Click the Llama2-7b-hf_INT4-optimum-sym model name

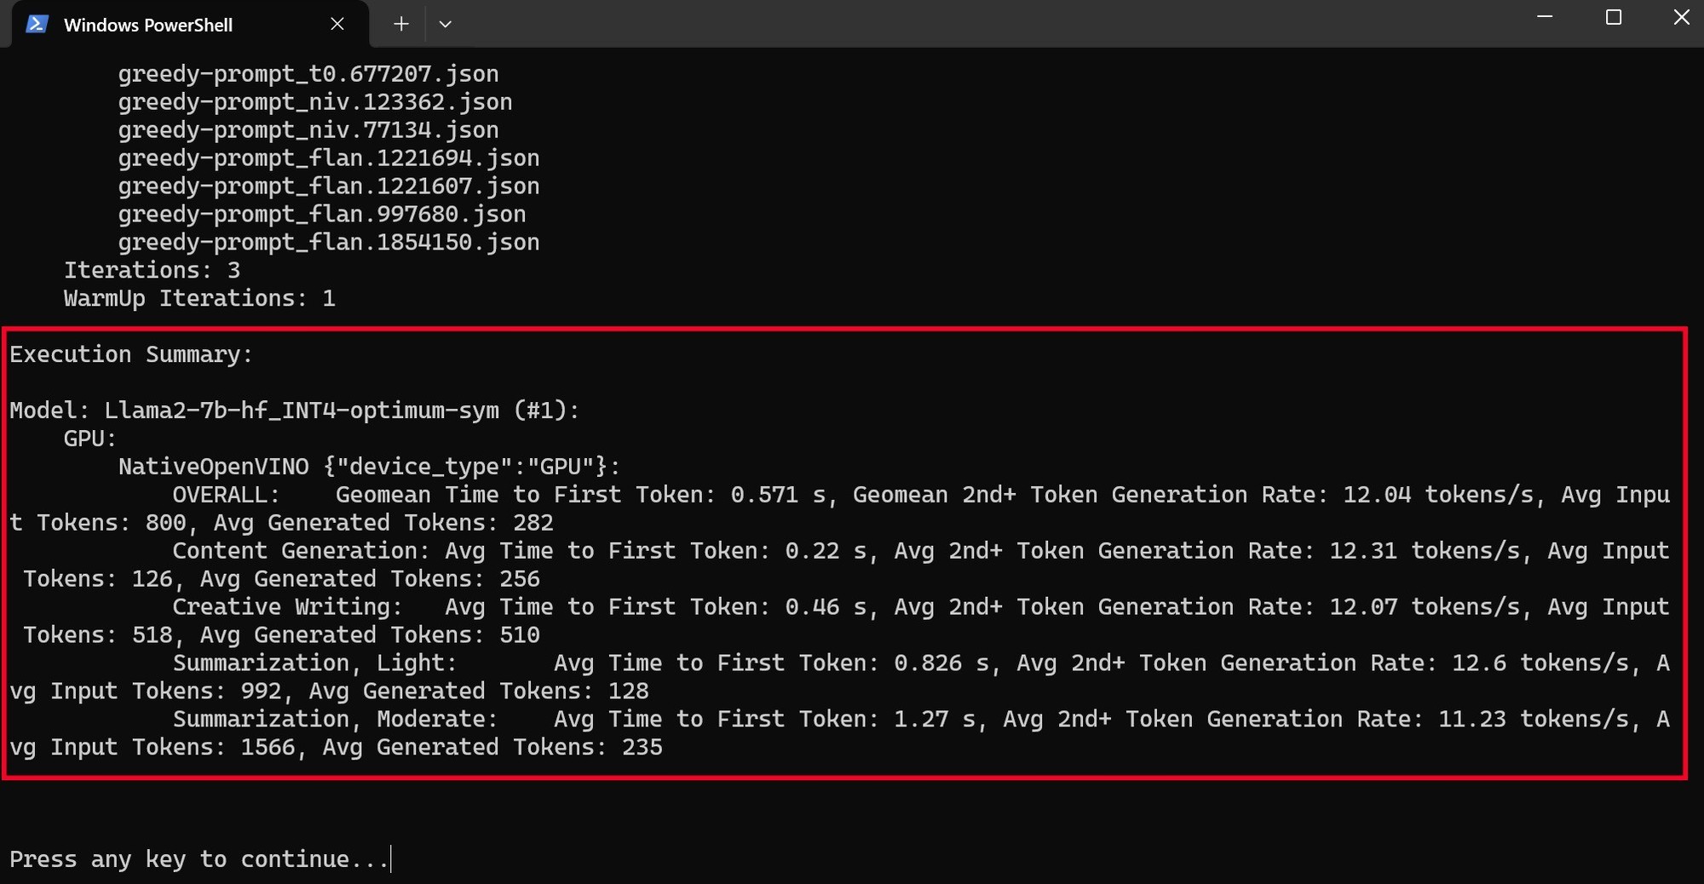pyautogui.click(x=302, y=410)
